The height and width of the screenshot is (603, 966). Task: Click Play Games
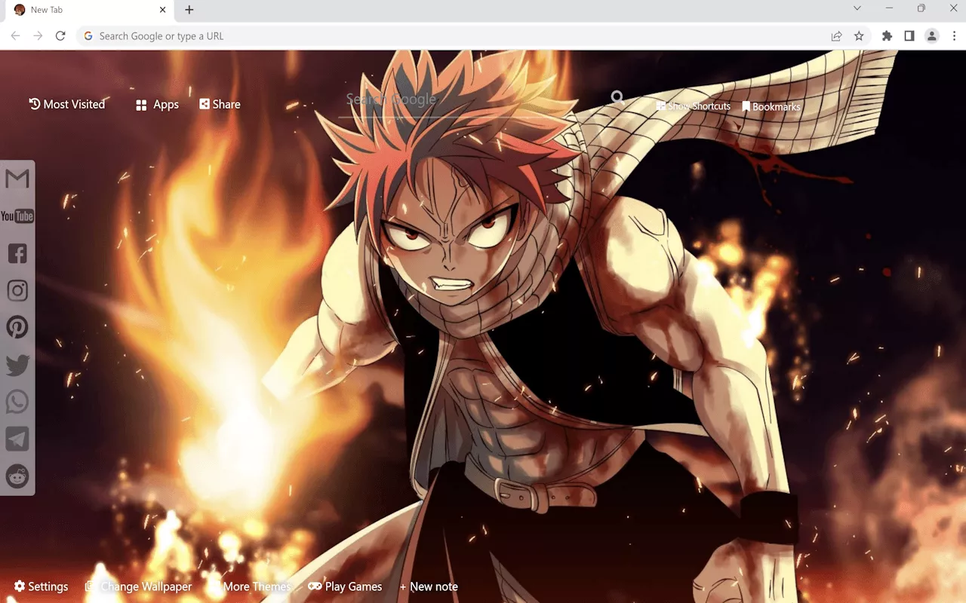point(345,586)
